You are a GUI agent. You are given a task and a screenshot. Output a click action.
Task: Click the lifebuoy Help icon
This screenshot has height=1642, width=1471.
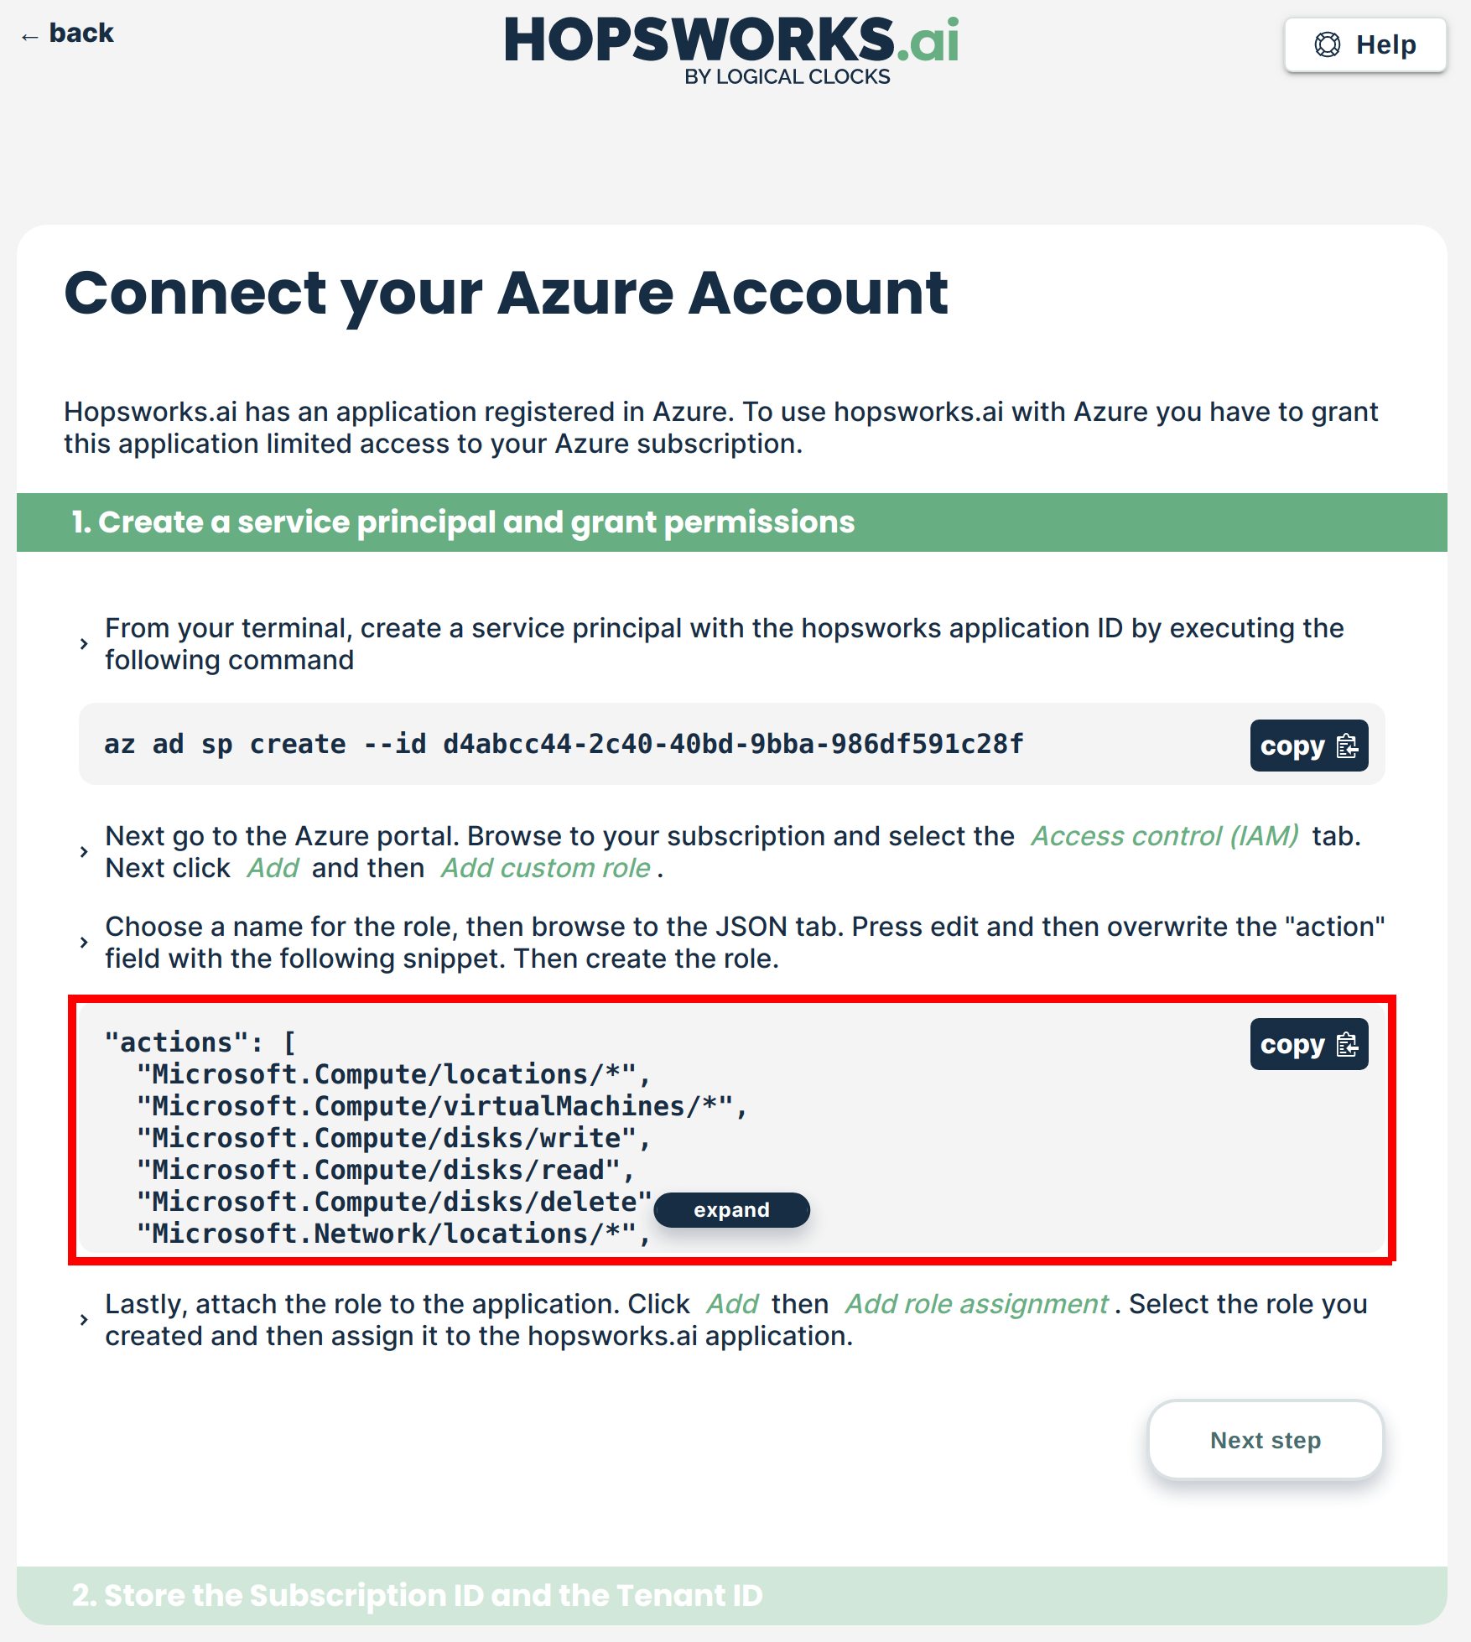pos(1327,44)
